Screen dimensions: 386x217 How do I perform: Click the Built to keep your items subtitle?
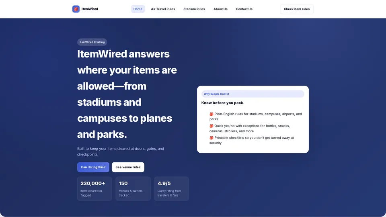pyautogui.click(x=121, y=151)
